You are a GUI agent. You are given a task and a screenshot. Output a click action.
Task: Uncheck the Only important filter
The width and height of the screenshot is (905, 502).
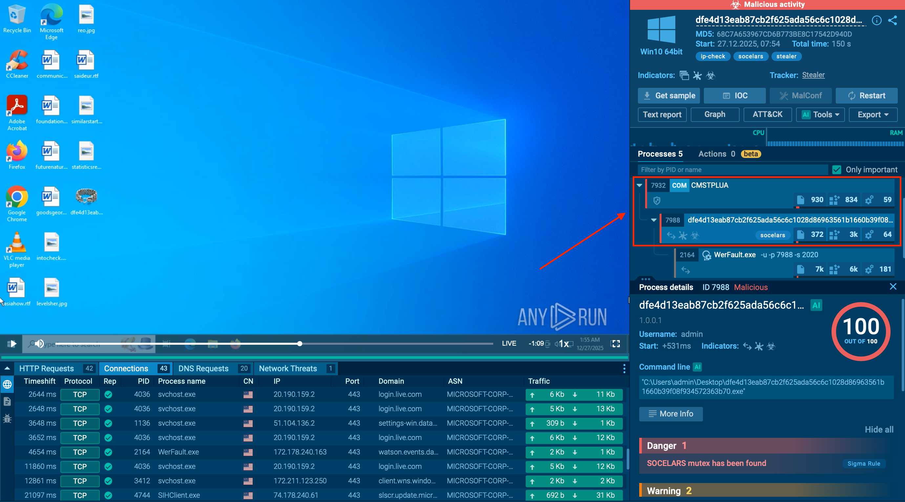tap(836, 169)
